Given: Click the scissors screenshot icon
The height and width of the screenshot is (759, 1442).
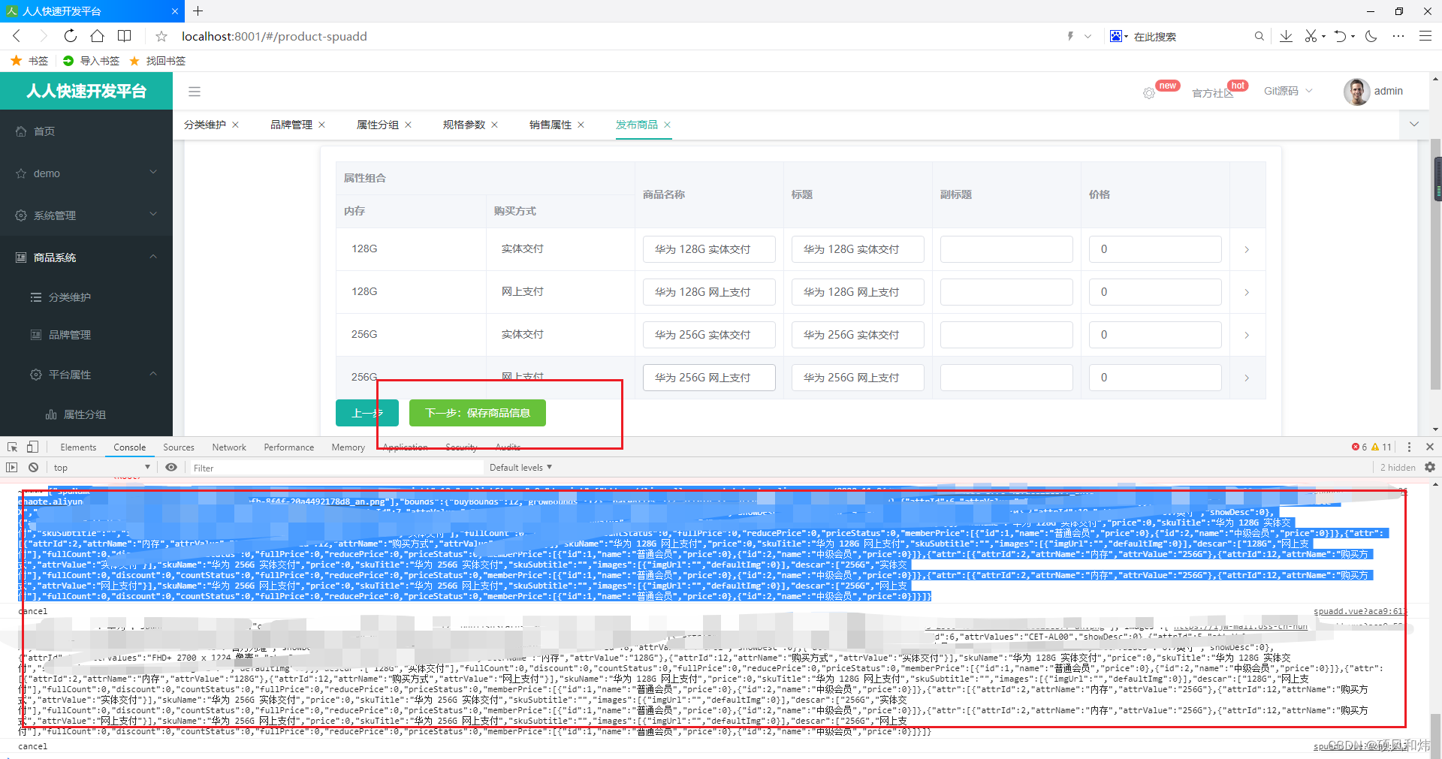Looking at the screenshot, I should [x=1311, y=36].
